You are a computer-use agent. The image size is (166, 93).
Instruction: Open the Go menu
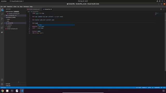(x=18, y=7)
